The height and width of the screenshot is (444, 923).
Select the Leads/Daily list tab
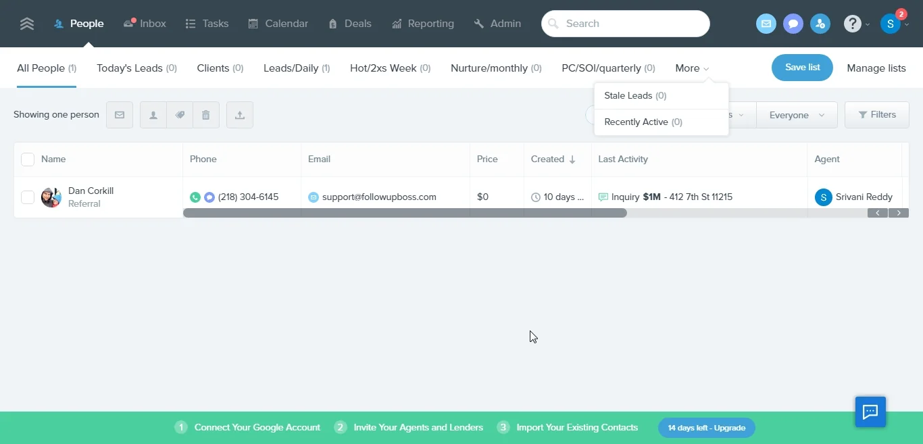tap(297, 68)
